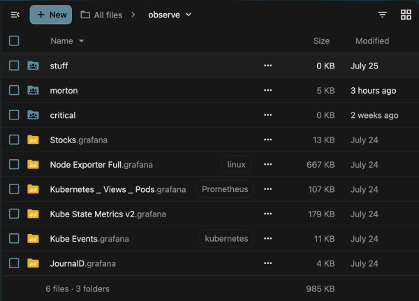Open Node Exporter Full.grafana file

(x=101, y=165)
